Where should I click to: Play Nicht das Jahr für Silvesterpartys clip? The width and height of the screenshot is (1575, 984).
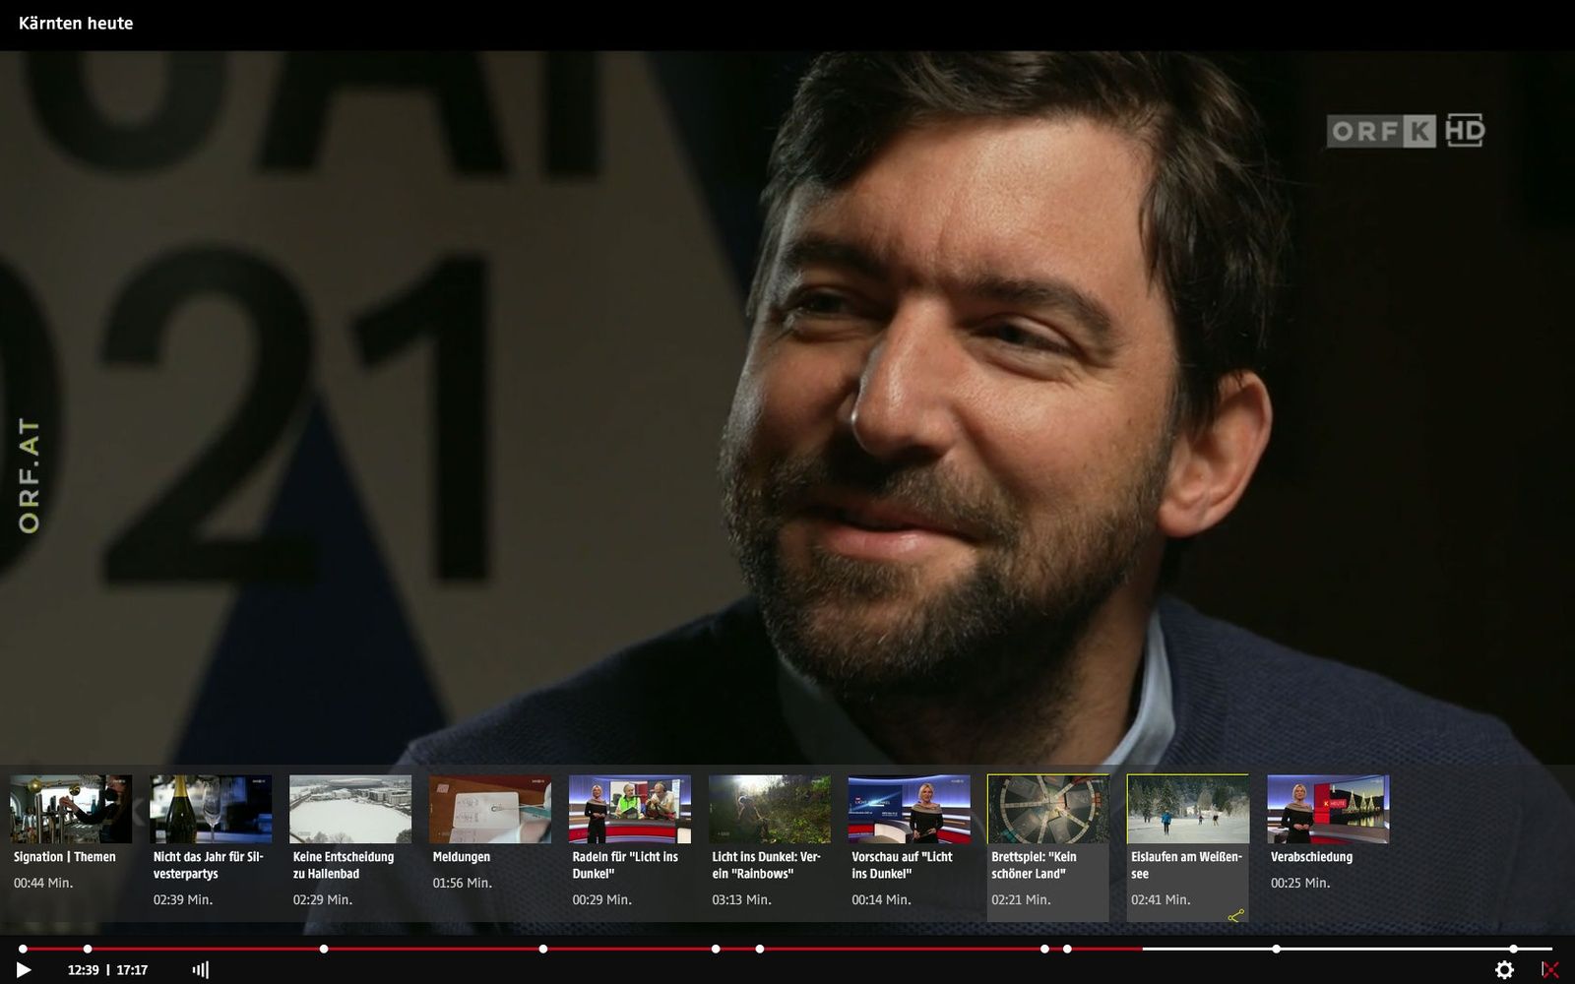click(x=211, y=809)
